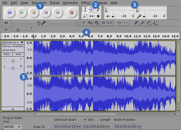
Task: Click the Play-at-speed green button
Action: click(6, 30)
